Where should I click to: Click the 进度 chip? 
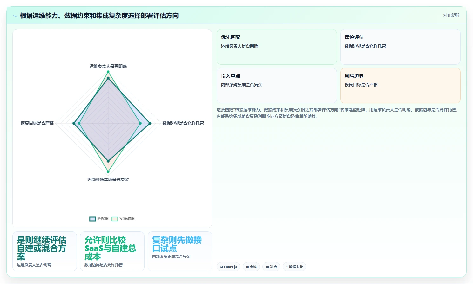(x=271, y=267)
